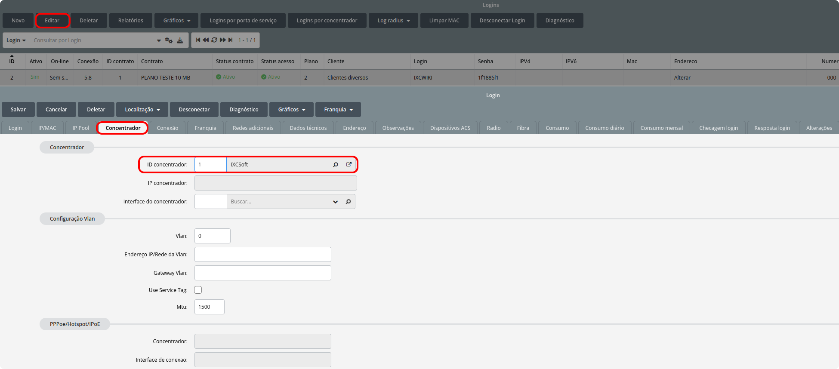Click the Desconectar Login button
839x369 pixels.
pos(502,21)
